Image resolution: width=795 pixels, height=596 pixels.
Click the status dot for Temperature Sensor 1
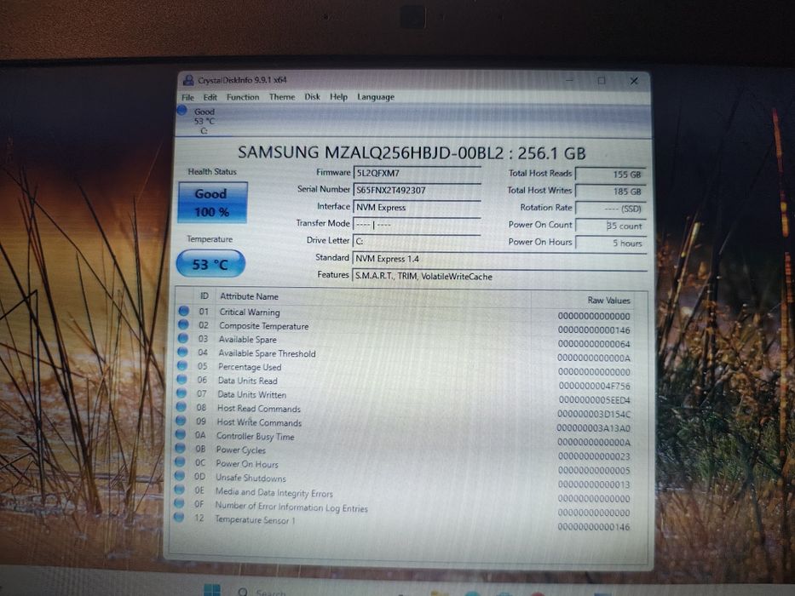pos(178,518)
